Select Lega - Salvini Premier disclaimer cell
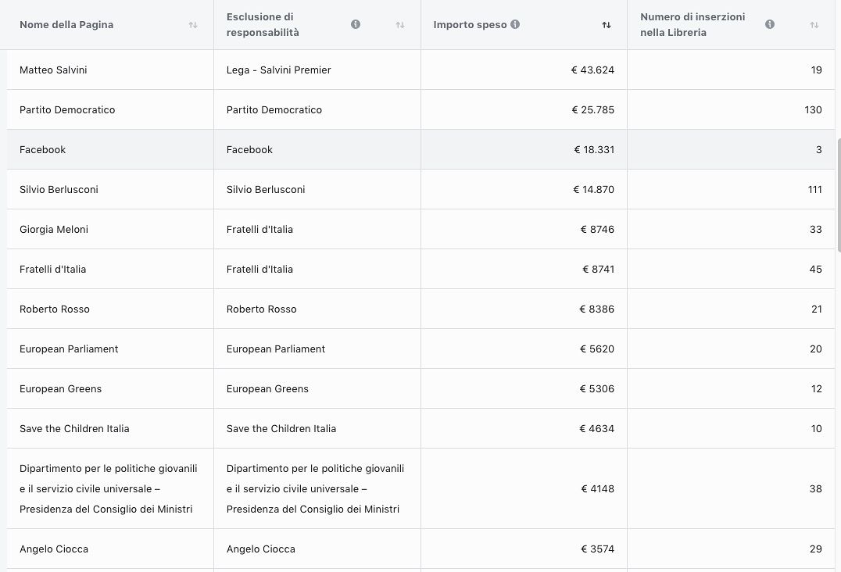The width and height of the screenshot is (841, 572). point(278,70)
